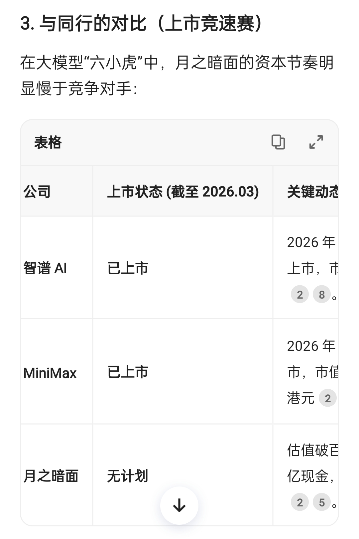359x539 pixels.
Task: Select the 关键动态 column header
Action: pos(312,192)
